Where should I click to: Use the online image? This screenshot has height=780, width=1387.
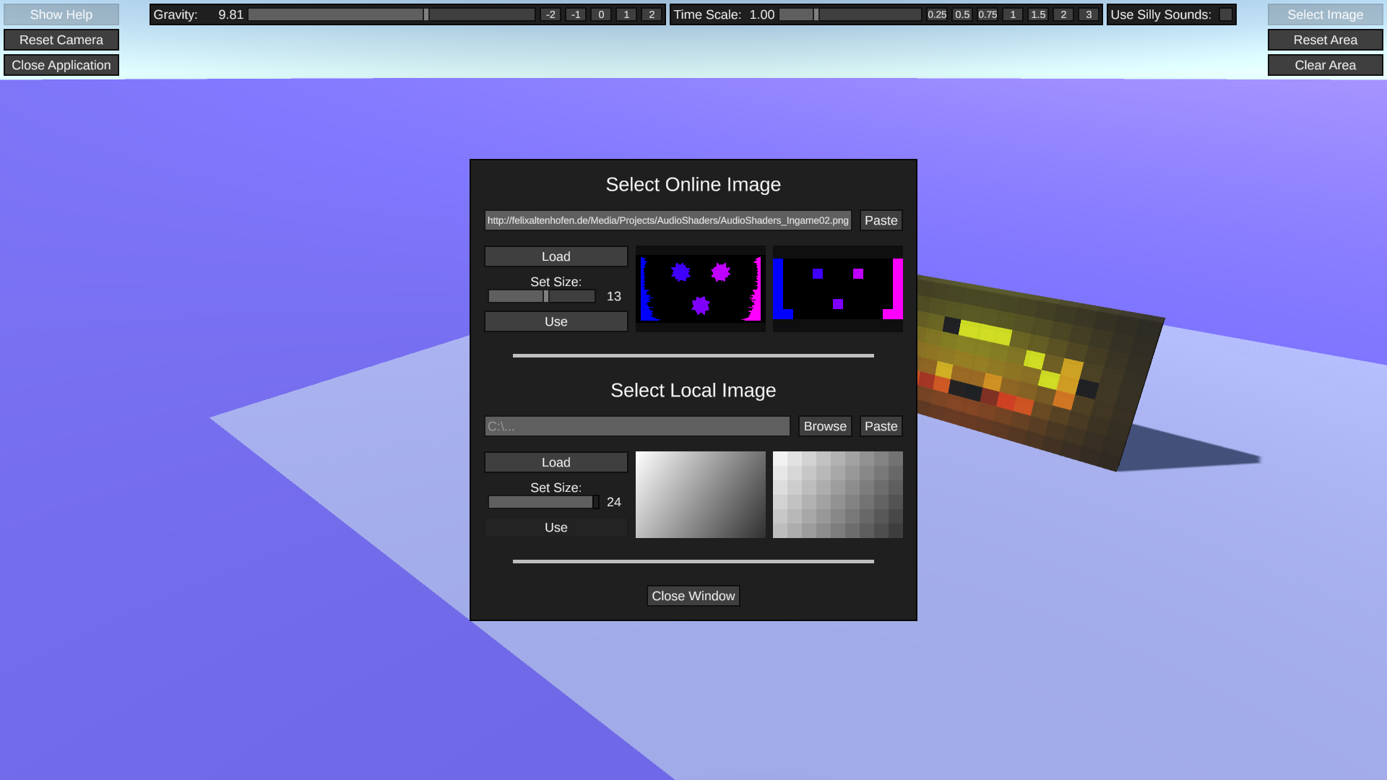[x=556, y=321]
